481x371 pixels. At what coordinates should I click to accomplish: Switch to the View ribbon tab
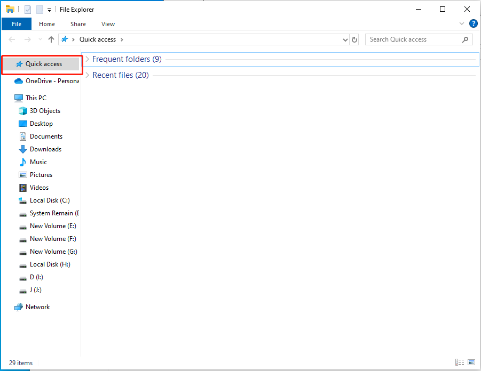108,24
